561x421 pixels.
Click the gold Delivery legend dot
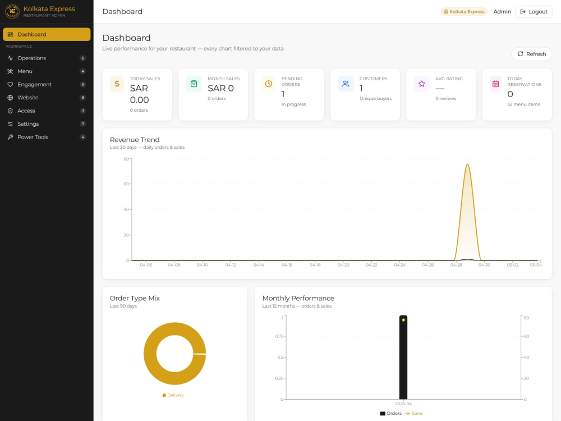tap(164, 395)
